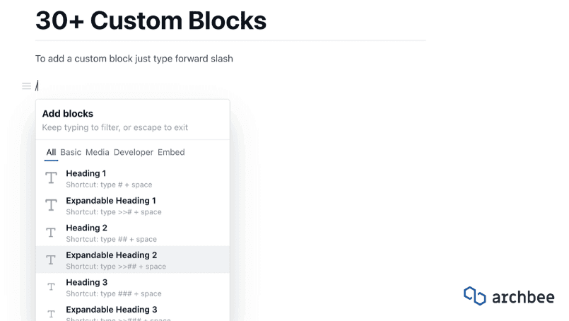This screenshot has height=321, width=569.
Task: Choose the Expandable Heading 1 option
Action: click(x=111, y=201)
